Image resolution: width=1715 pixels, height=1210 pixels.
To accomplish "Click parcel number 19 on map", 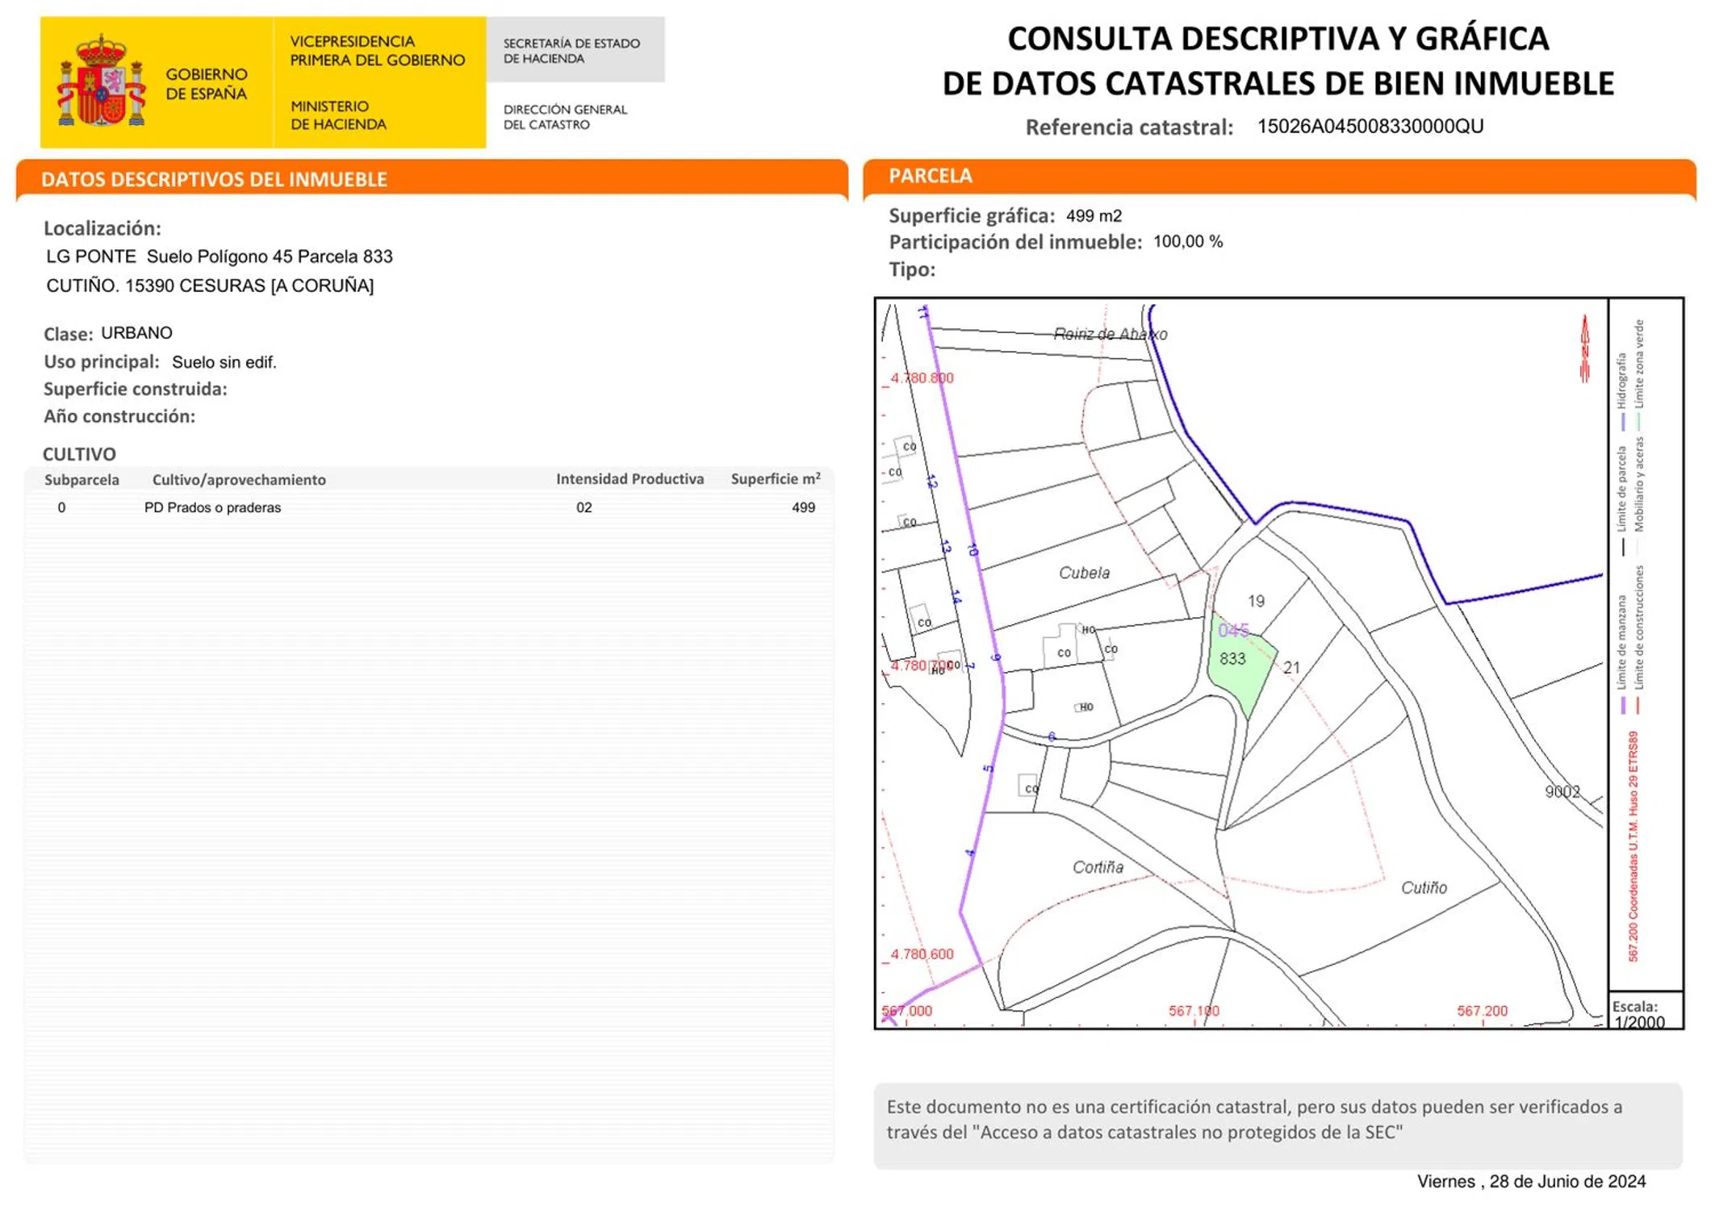I will [x=1256, y=601].
